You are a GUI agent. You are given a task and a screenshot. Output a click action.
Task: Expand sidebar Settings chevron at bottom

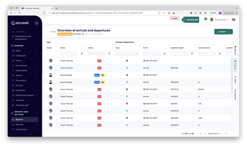(x=36, y=124)
